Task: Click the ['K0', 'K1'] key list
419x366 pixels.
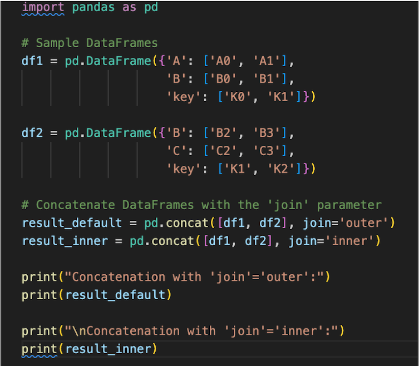Action: click(261, 96)
